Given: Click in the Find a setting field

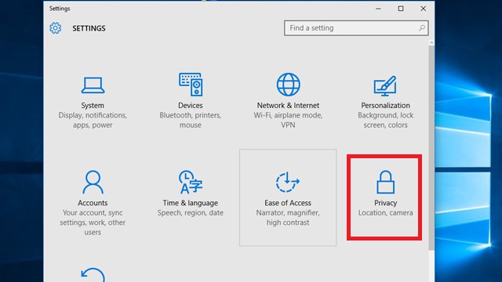Looking at the screenshot, I should pyautogui.click(x=356, y=28).
